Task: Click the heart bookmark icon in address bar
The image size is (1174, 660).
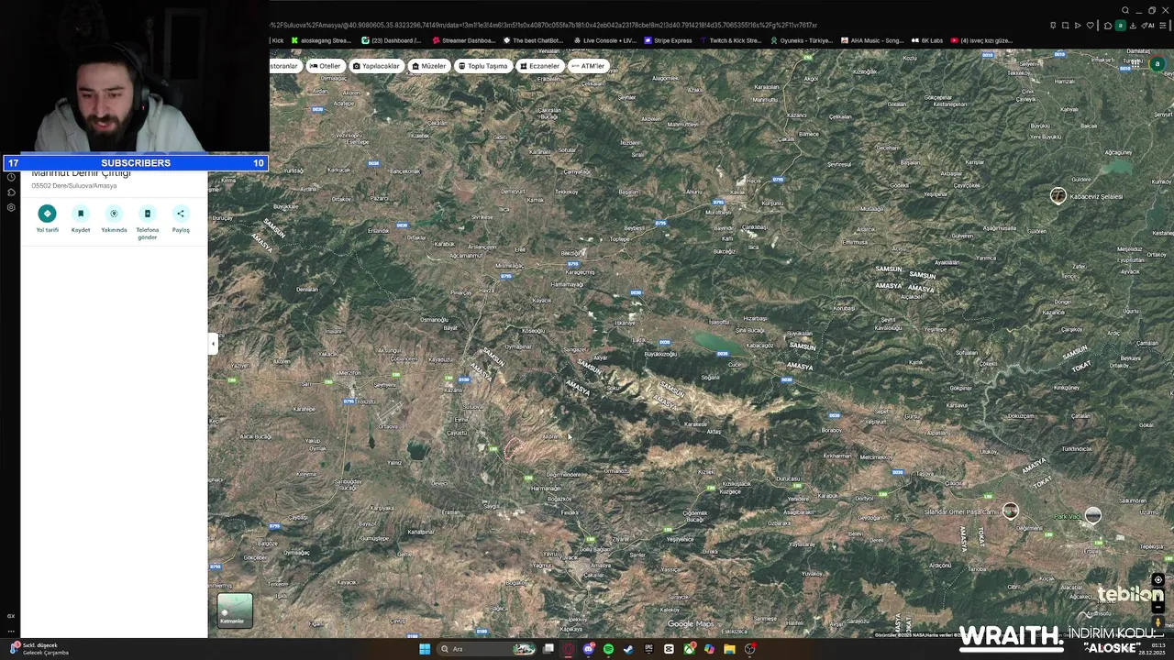Action: [1091, 26]
